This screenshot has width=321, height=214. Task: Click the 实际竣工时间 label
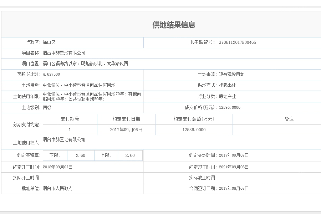[x=203, y=178]
